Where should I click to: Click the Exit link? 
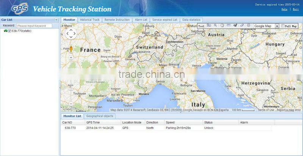296,9
